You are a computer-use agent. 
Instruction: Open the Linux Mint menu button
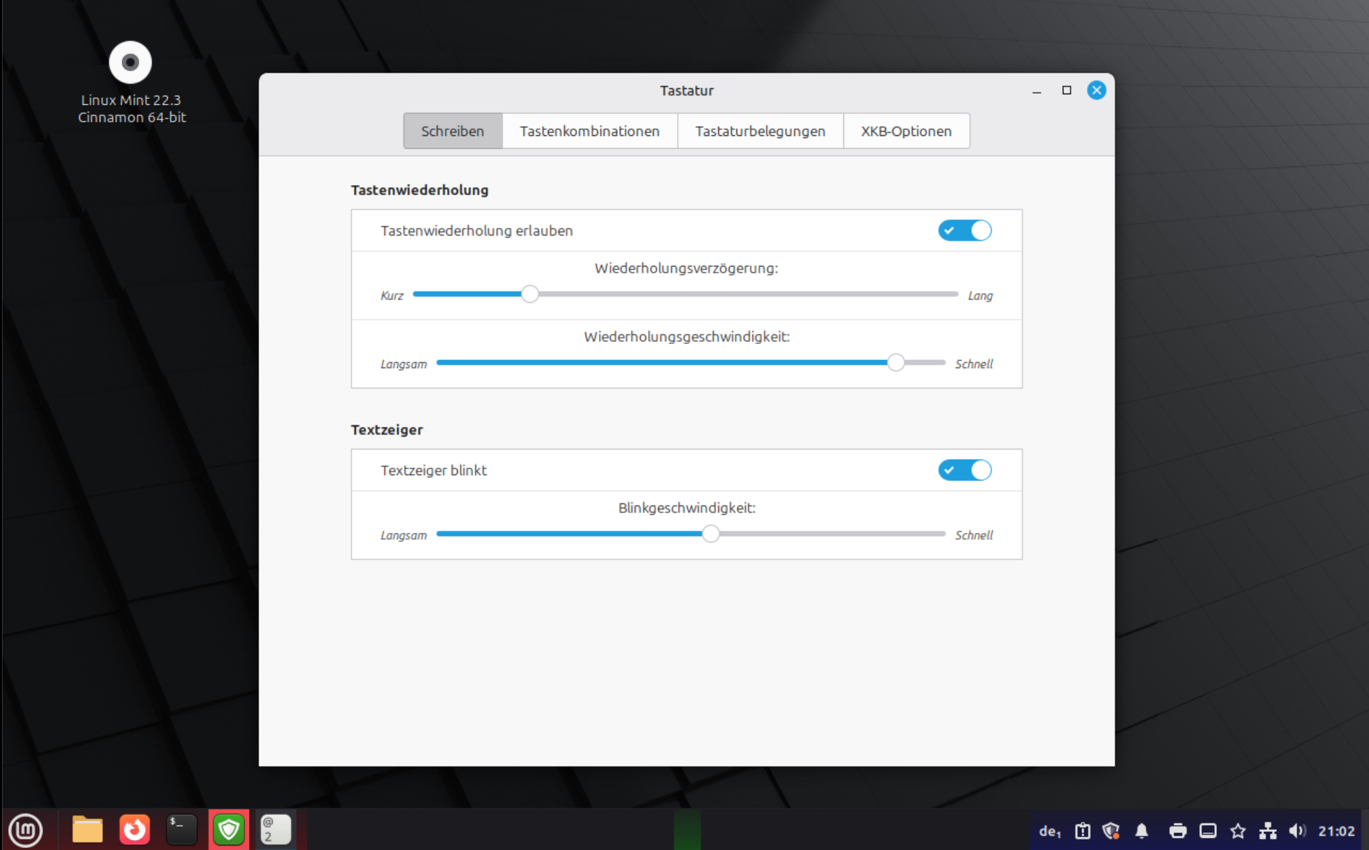click(x=26, y=830)
